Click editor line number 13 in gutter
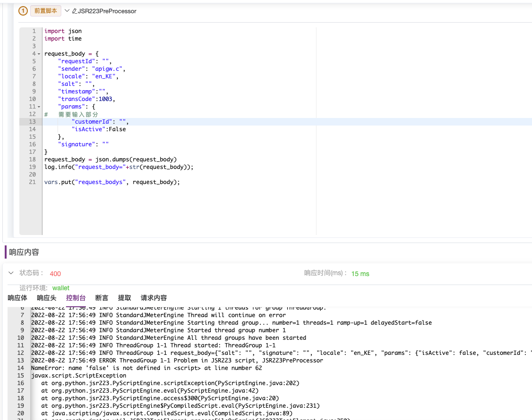 coord(32,122)
